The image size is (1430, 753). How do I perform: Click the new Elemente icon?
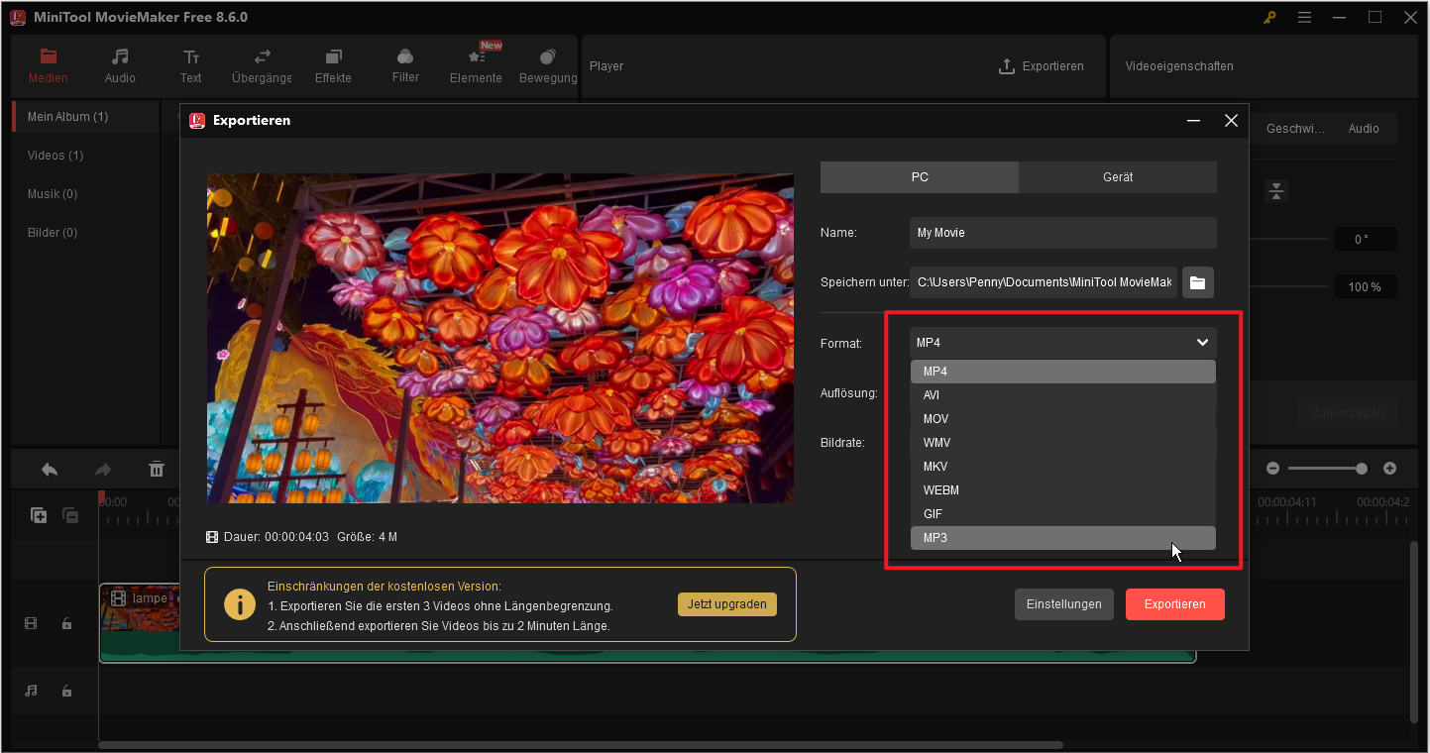tap(475, 56)
